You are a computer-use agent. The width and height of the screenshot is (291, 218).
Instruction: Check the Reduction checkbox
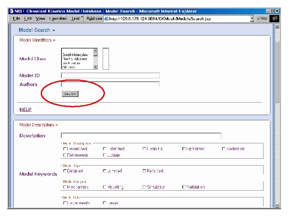224,149
